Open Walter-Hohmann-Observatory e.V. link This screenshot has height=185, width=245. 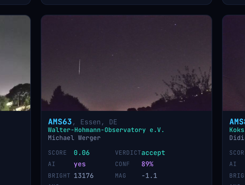[x=106, y=130]
